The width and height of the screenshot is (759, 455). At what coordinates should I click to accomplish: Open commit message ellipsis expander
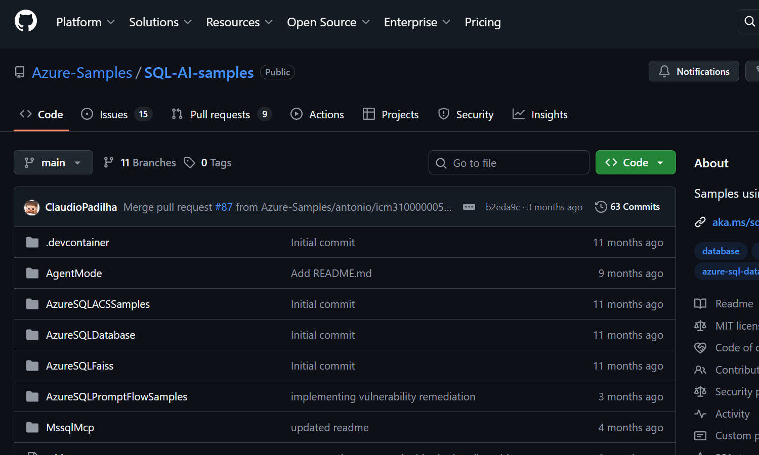pyautogui.click(x=469, y=207)
